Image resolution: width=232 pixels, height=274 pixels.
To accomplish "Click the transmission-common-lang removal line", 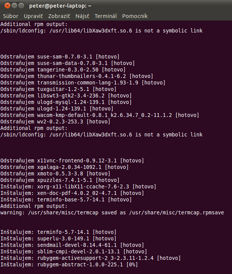I will pyautogui.click(x=83, y=83).
